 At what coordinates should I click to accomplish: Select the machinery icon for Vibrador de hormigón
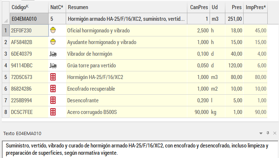(53, 54)
